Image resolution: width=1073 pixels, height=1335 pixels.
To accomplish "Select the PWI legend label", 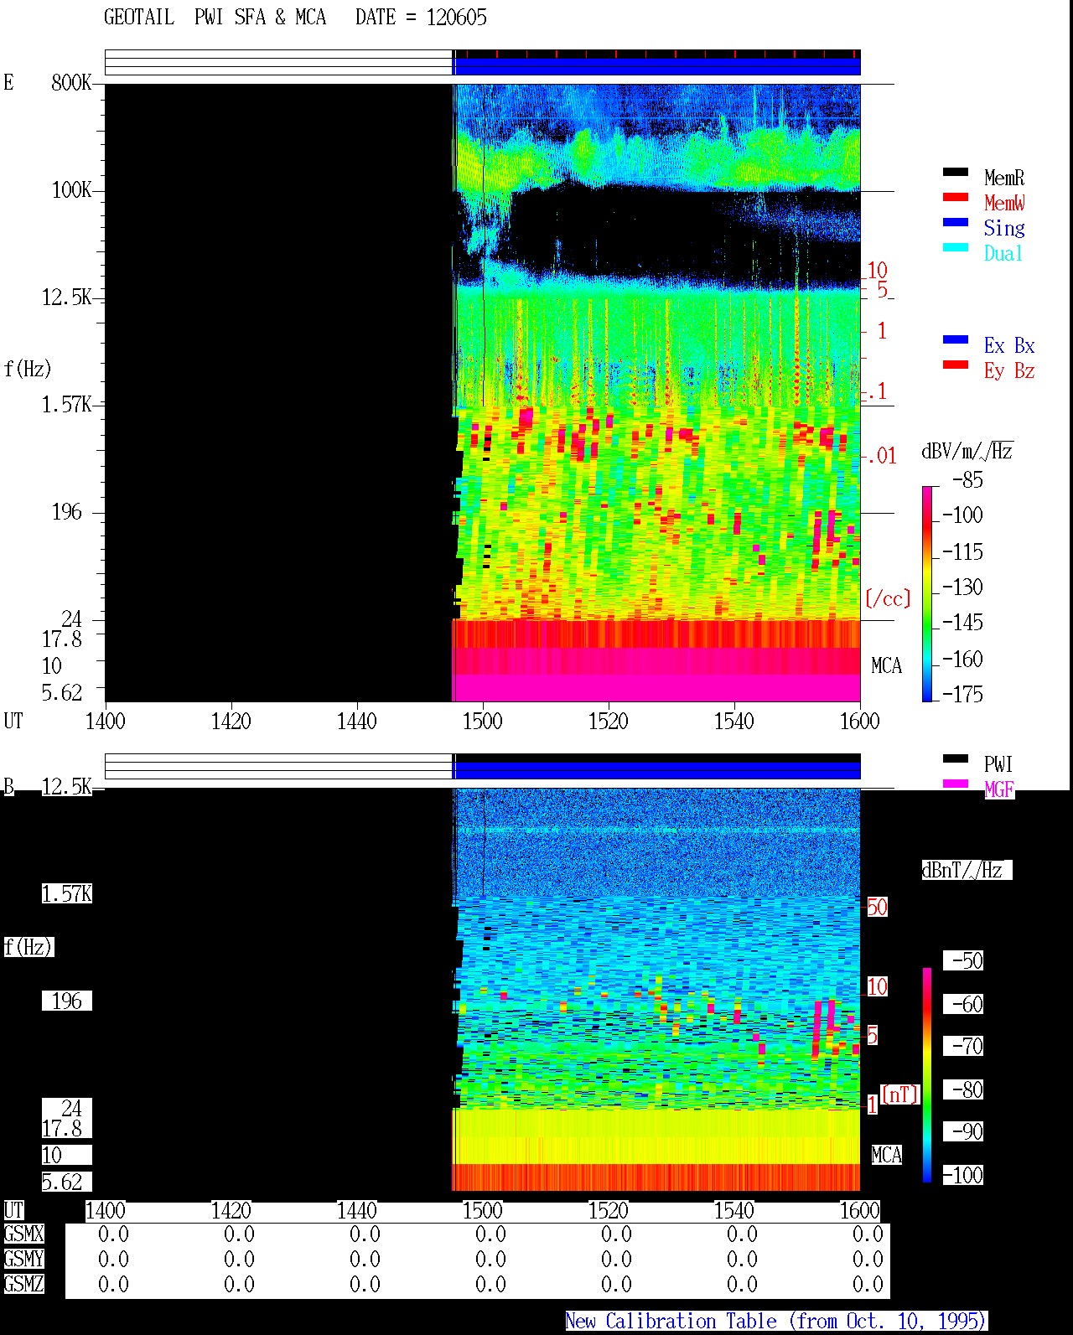I will pyautogui.click(x=998, y=764).
